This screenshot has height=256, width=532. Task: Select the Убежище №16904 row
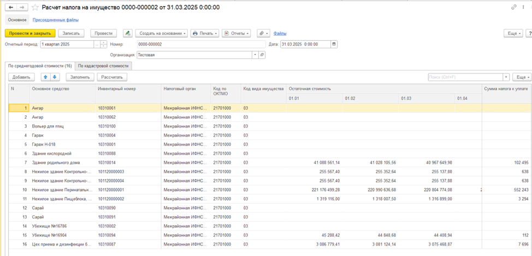[x=270, y=235]
